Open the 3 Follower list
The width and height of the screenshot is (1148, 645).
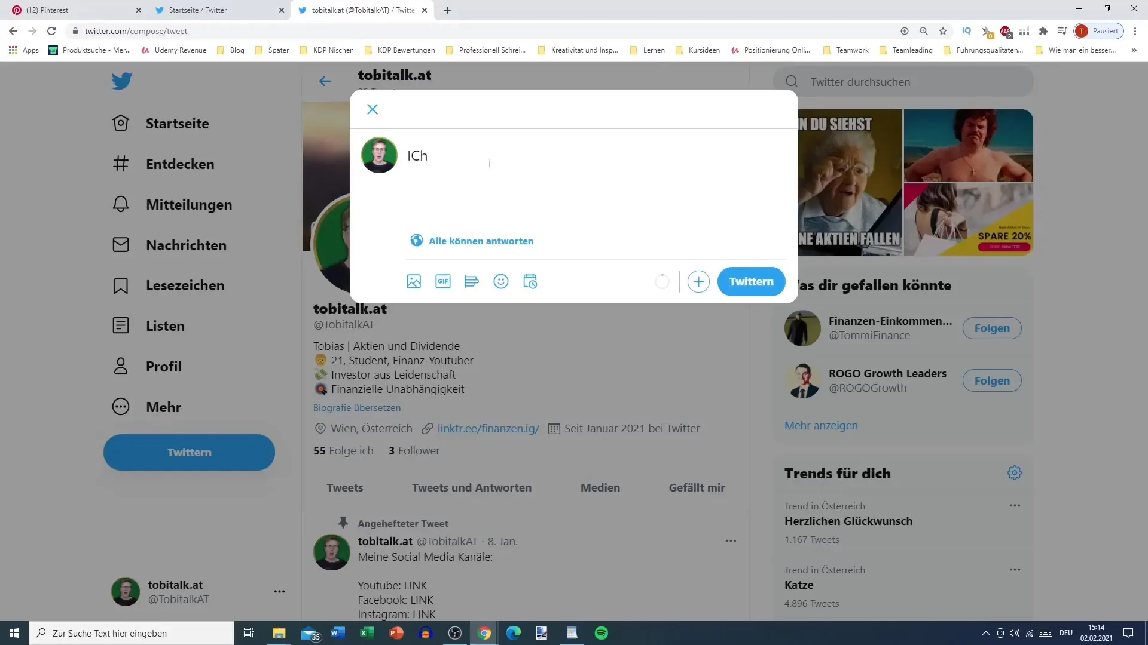pyautogui.click(x=414, y=451)
